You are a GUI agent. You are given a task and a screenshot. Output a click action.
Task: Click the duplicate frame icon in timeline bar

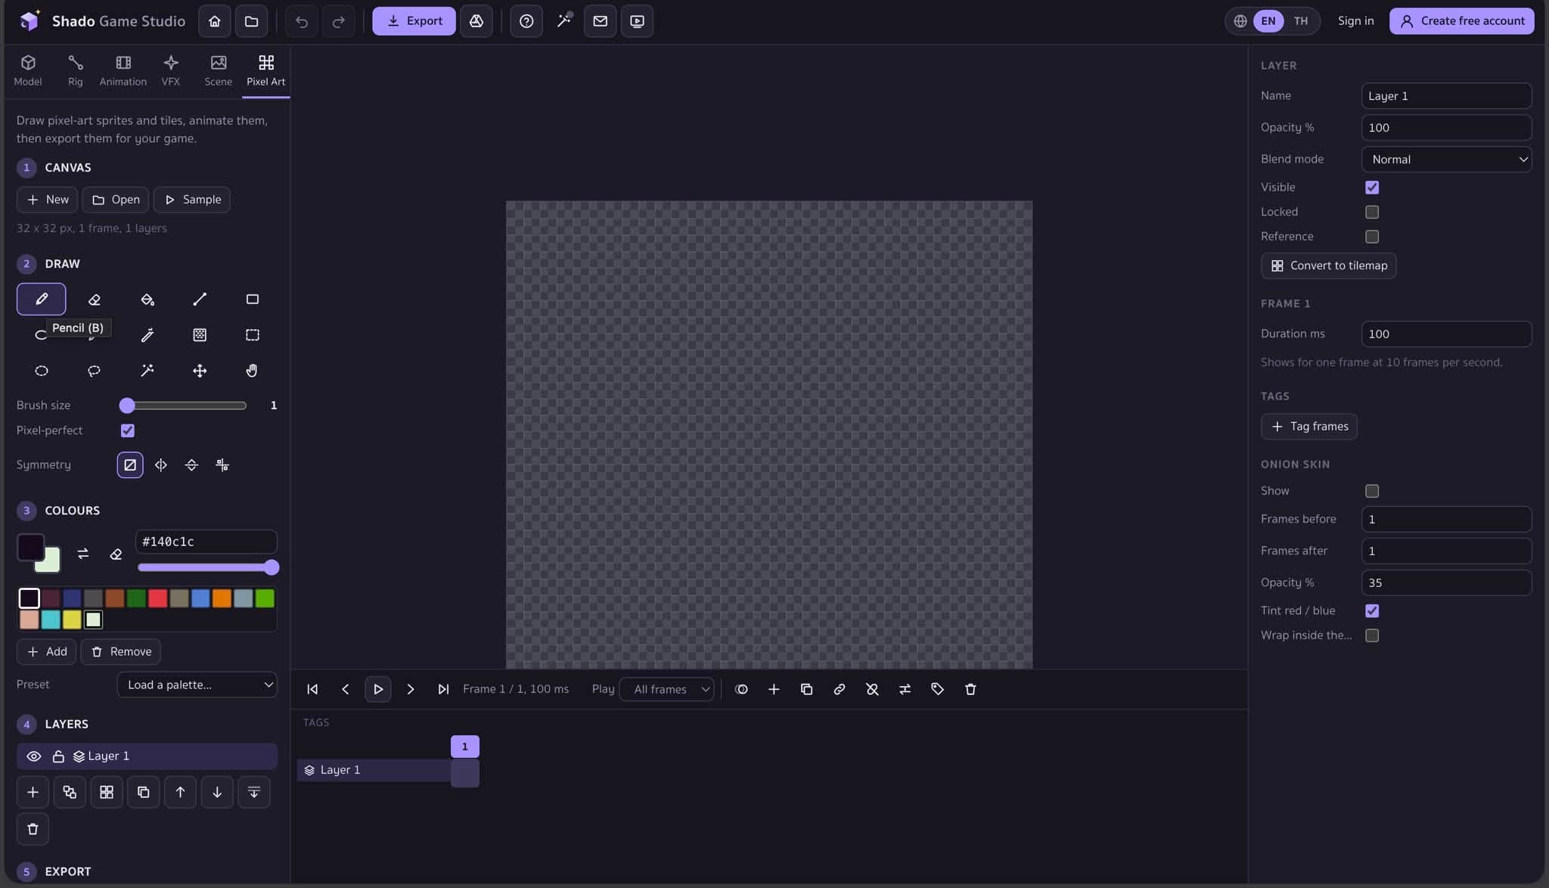coord(806,689)
